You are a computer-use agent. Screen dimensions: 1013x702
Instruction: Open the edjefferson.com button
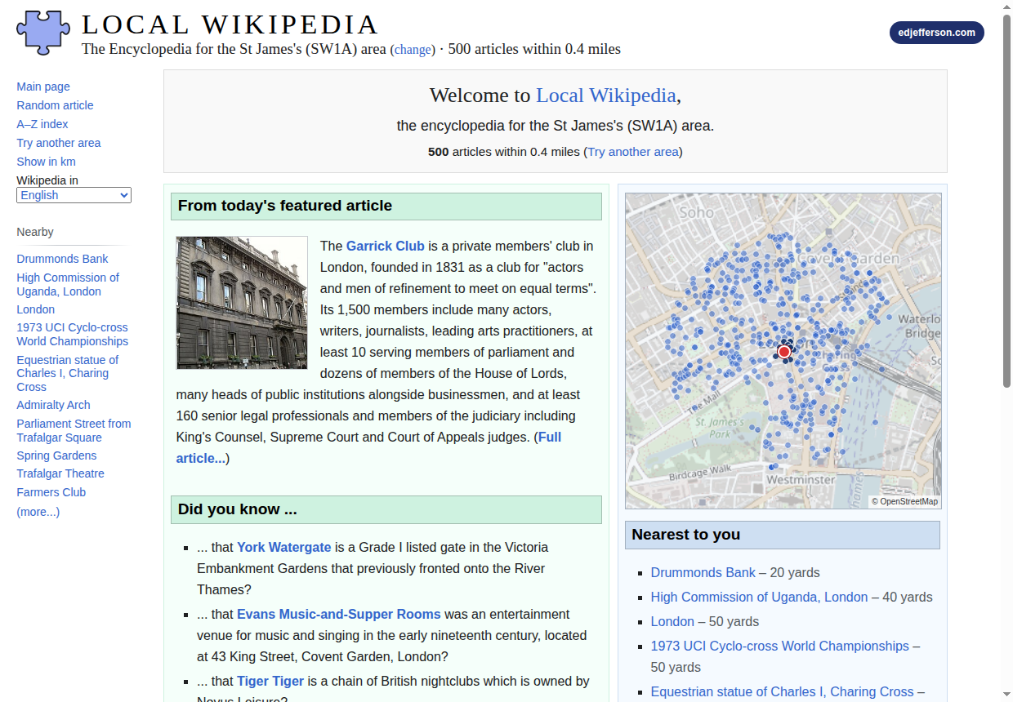pyautogui.click(x=936, y=33)
